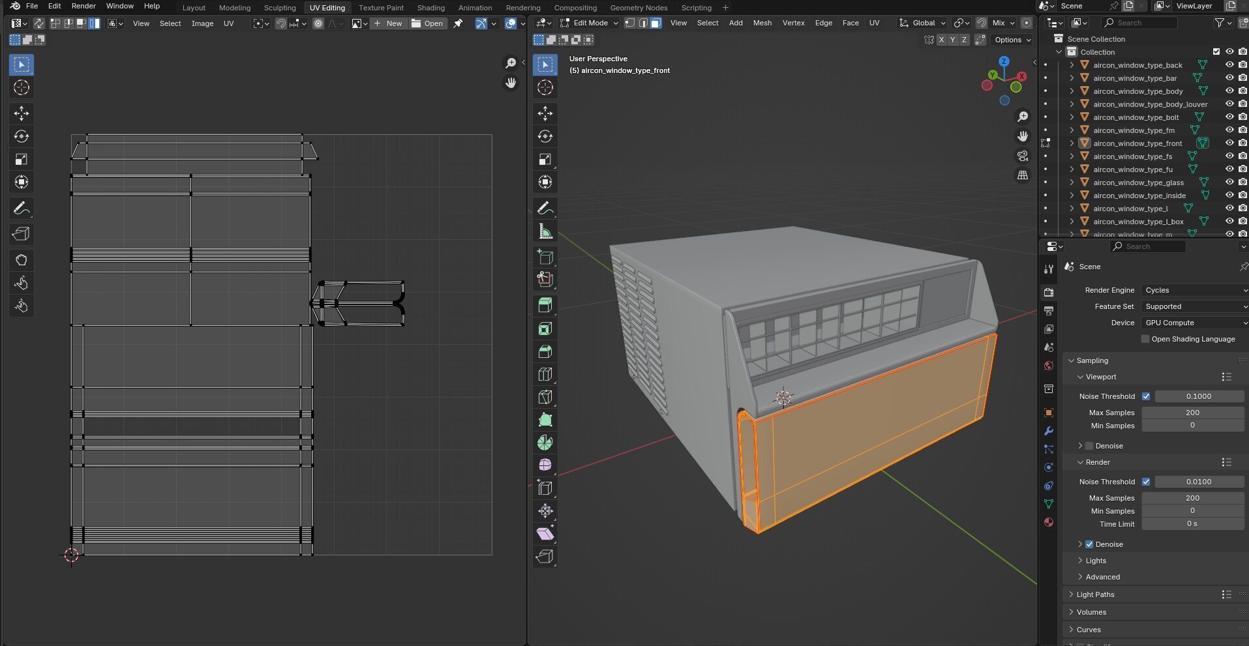Open Global transform orientation dropdown

point(922,23)
